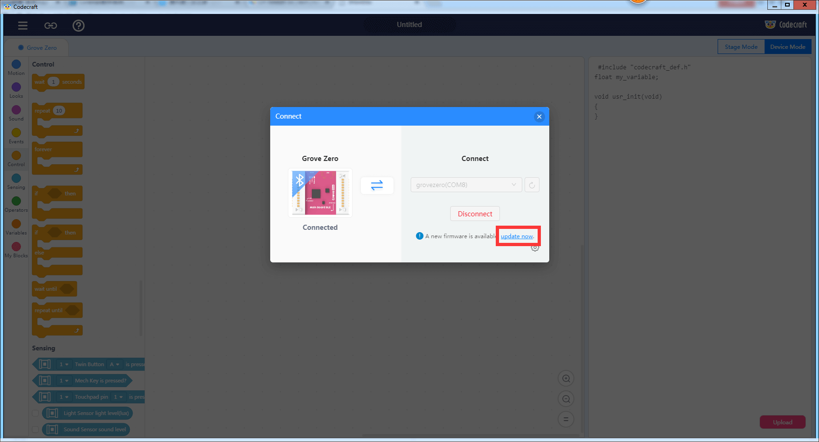Image resolution: width=819 pixels, height=442 pixels.
Task: Open Touchpad module number dropdown
Action: tap(64, 397)
